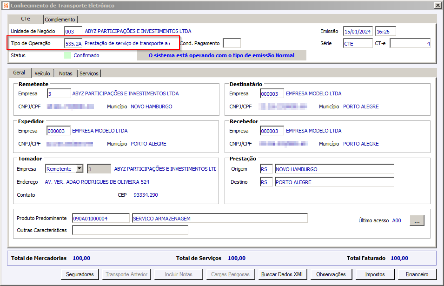Switch to the CTe tab
Viewport: 444px width, 286px height.
point(26,19)
